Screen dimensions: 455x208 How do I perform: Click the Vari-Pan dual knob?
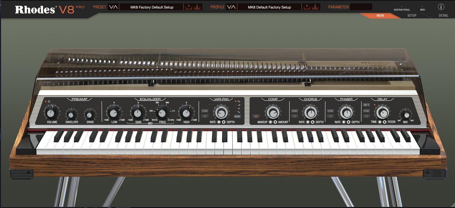pos(221,112)
